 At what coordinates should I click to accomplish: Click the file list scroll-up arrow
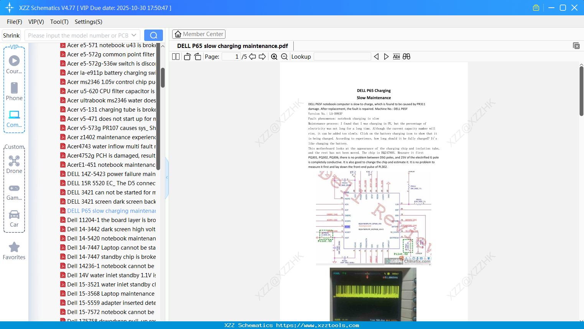click(x=163, y=46)
